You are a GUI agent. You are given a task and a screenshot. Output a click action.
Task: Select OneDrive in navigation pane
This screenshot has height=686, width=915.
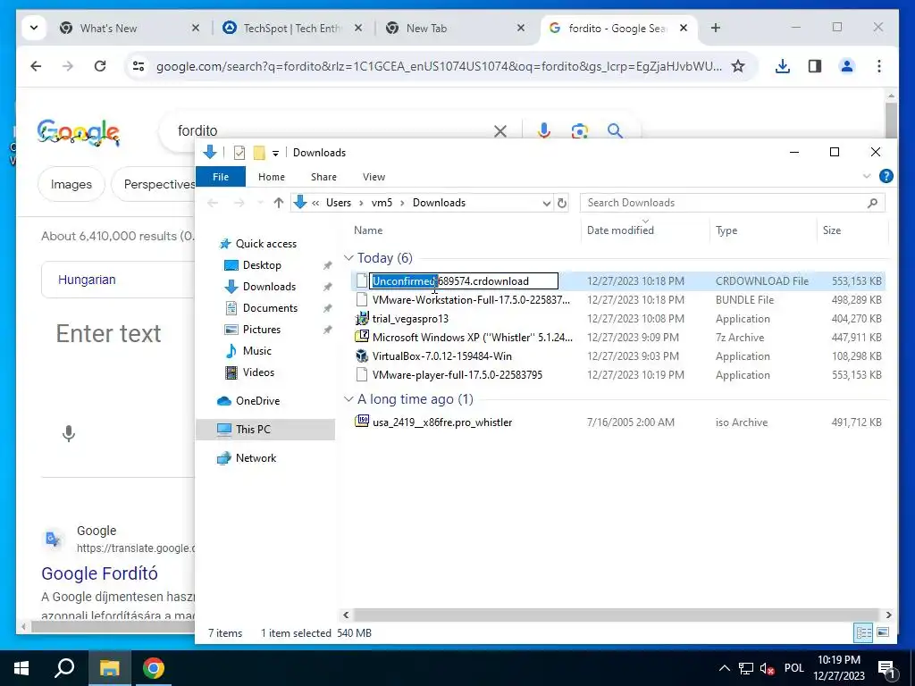[x=257, y=401]
